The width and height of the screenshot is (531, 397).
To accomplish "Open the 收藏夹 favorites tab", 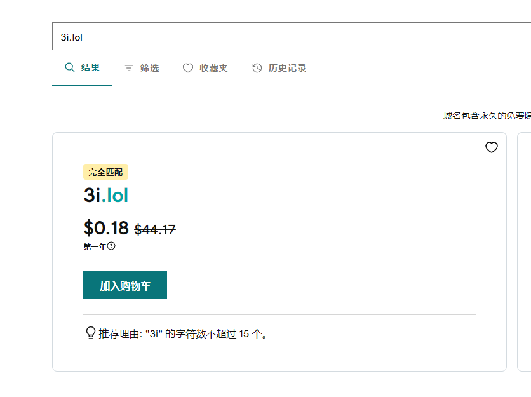I will pos(205,68).
